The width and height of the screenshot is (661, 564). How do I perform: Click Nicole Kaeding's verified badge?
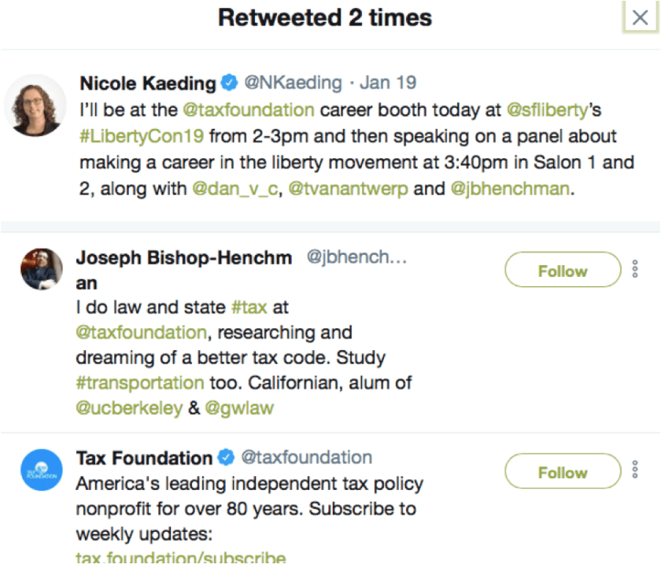[229, 83]
